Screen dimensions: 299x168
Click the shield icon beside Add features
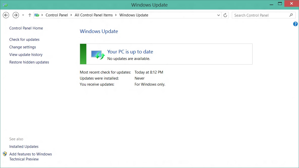[x=5, y=154]
